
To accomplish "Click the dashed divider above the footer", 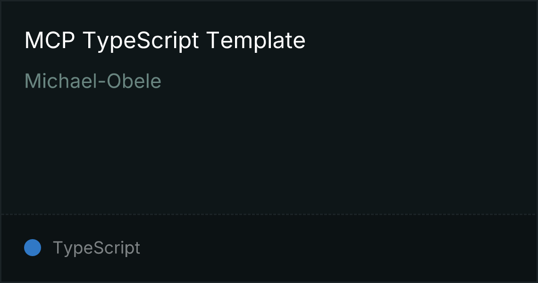I will click(269, 215).
